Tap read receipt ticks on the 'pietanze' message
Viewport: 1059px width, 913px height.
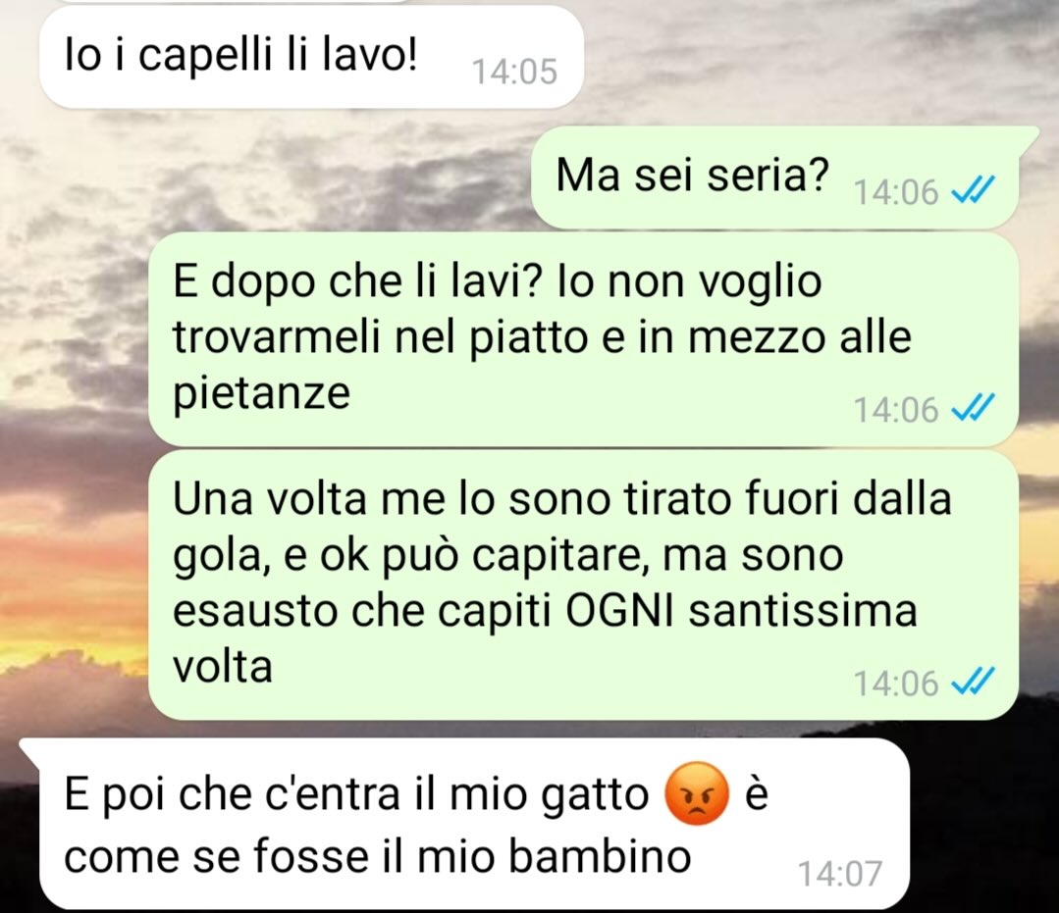(x=974, y=408)
